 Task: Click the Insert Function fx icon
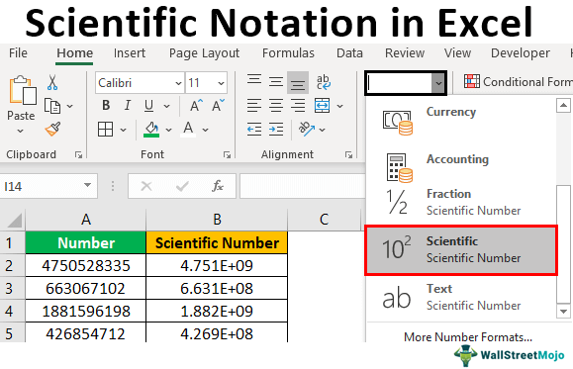coord(218,186)
